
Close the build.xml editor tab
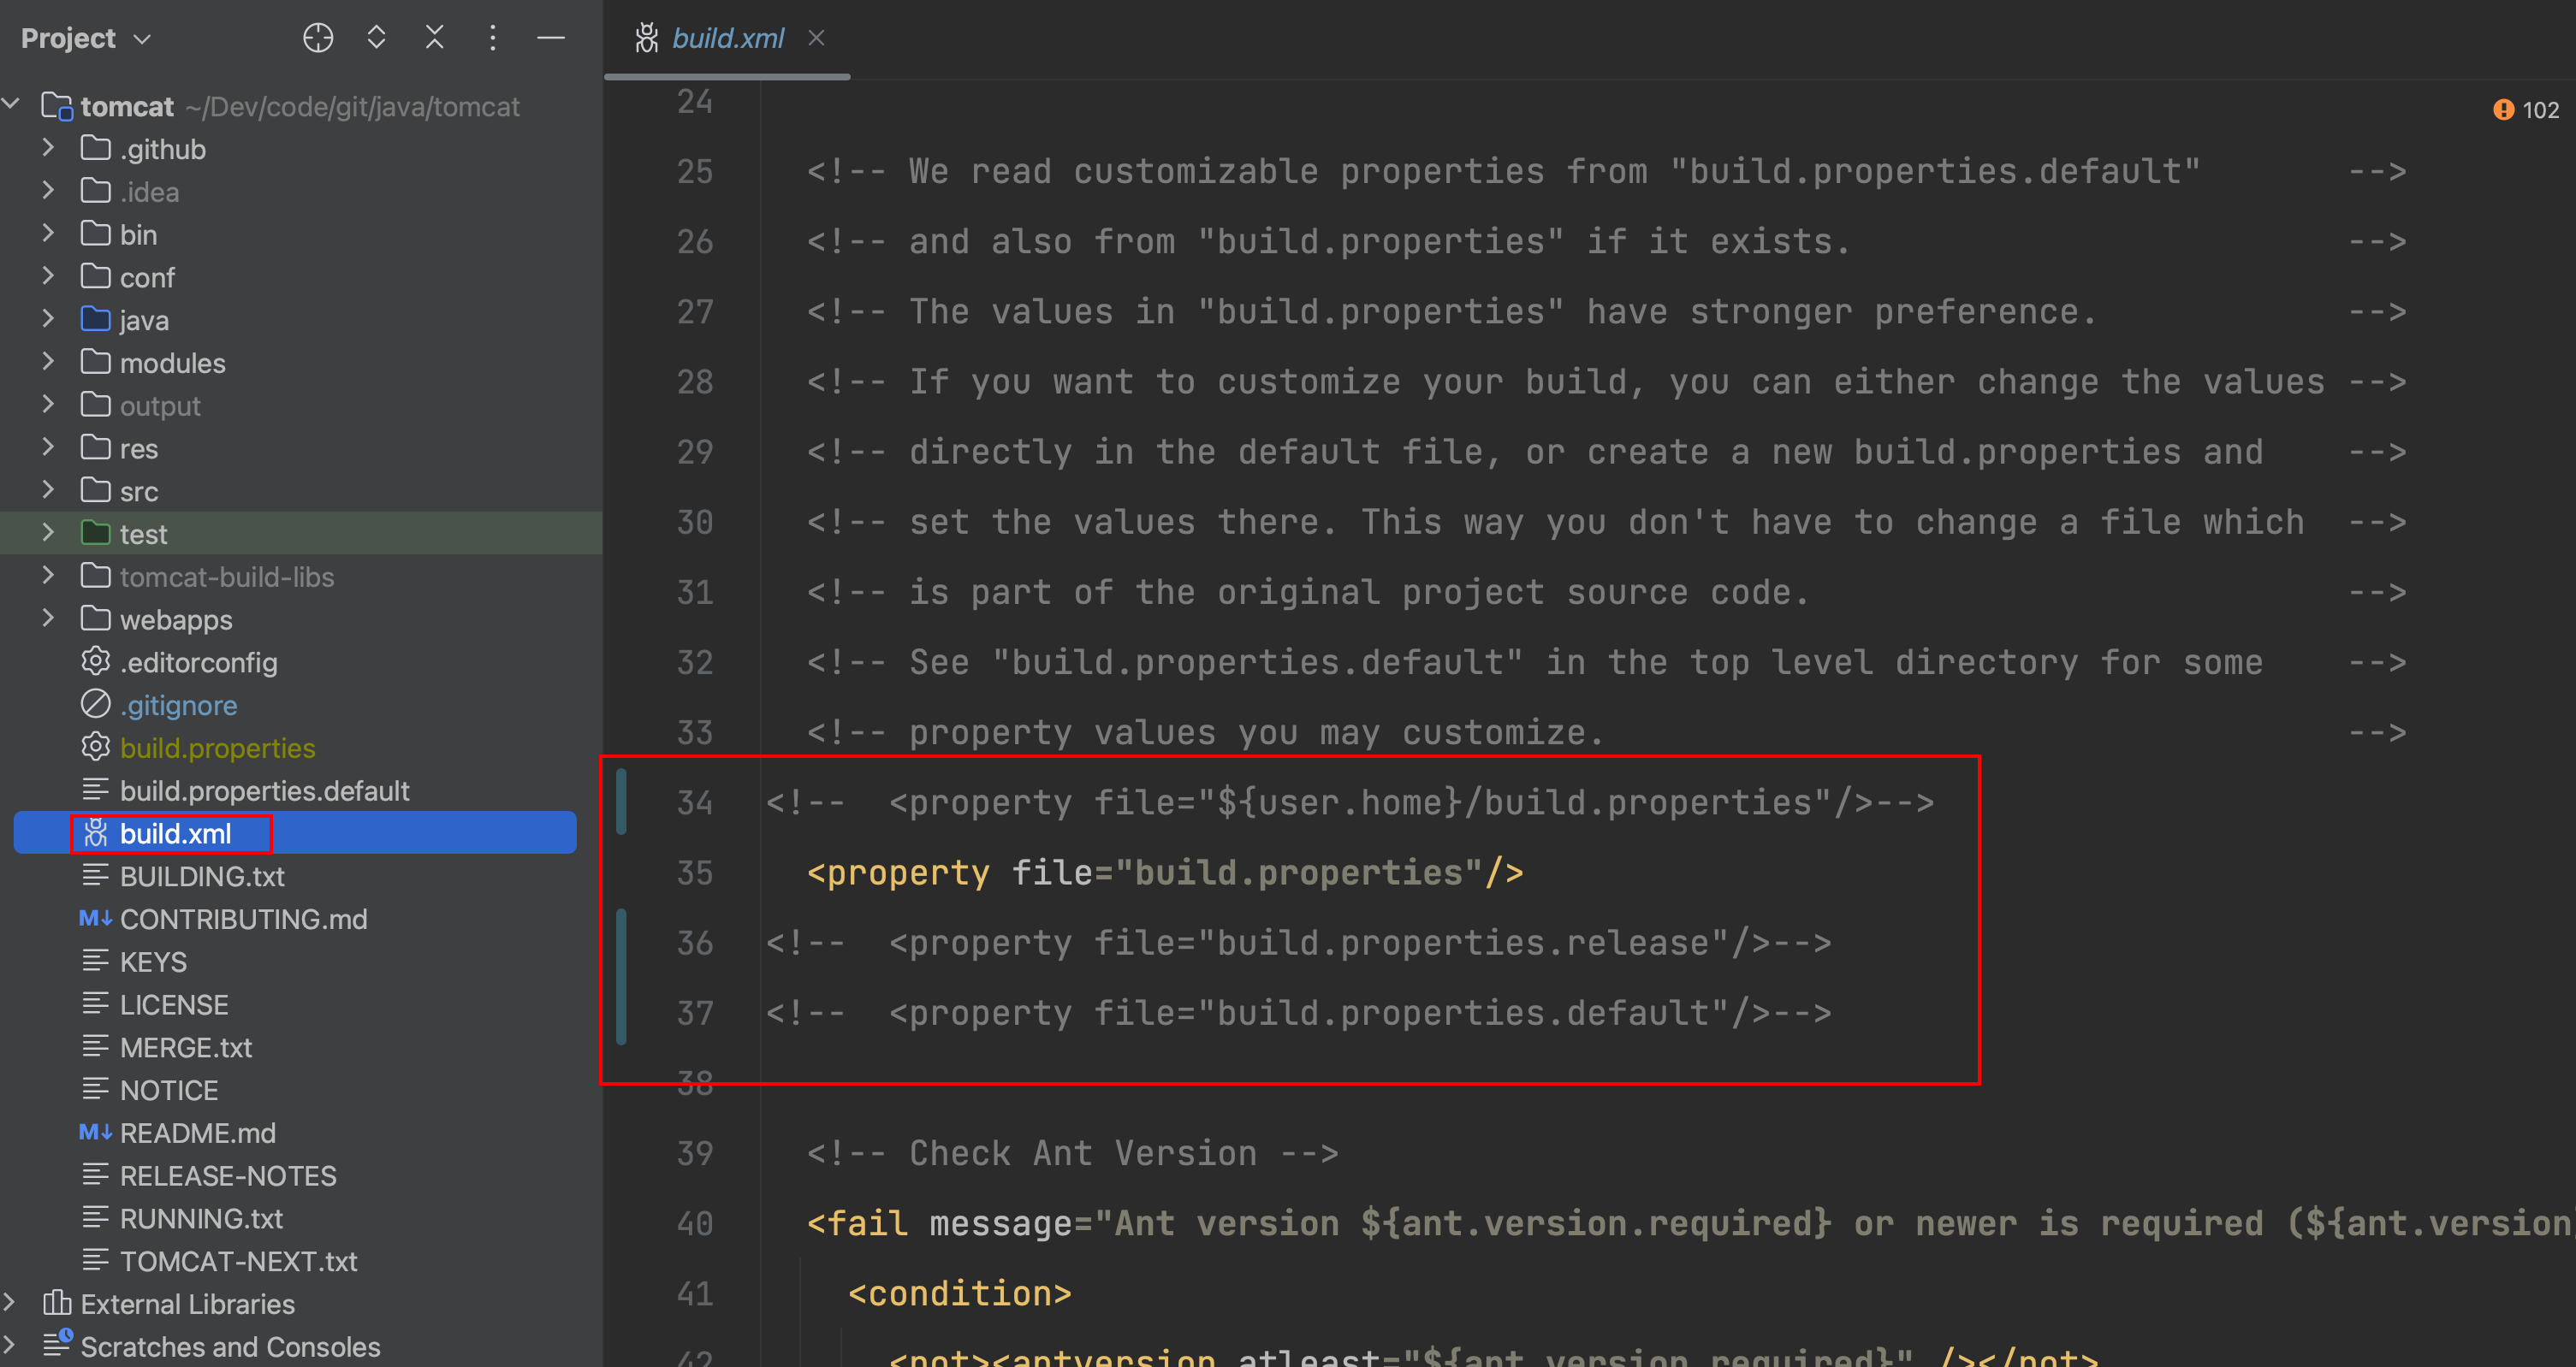pos(816,38)
